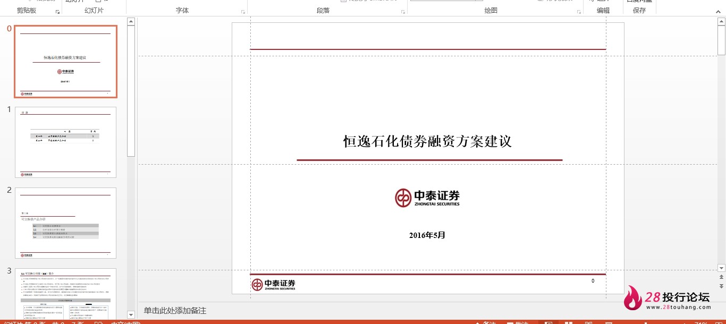Click the thumbnail panel scrollbar thumb
The image size is (726, 324).
pyautogui.click(x=131, y=91)
